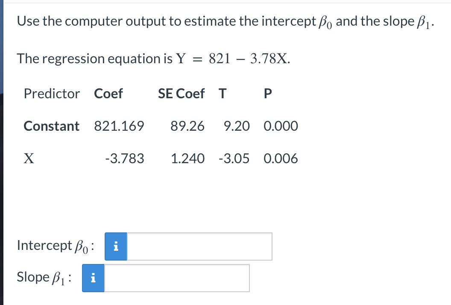Screen dimensions: 451x305
Task: Click the Coef column header
Action: click(108, 94)
